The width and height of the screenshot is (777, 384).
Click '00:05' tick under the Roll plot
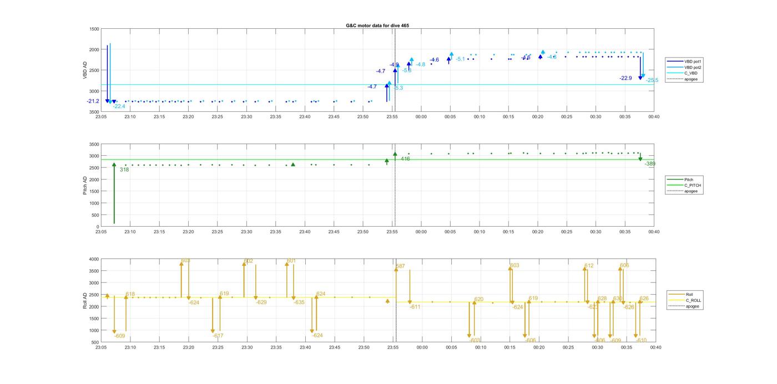(451, 347)
